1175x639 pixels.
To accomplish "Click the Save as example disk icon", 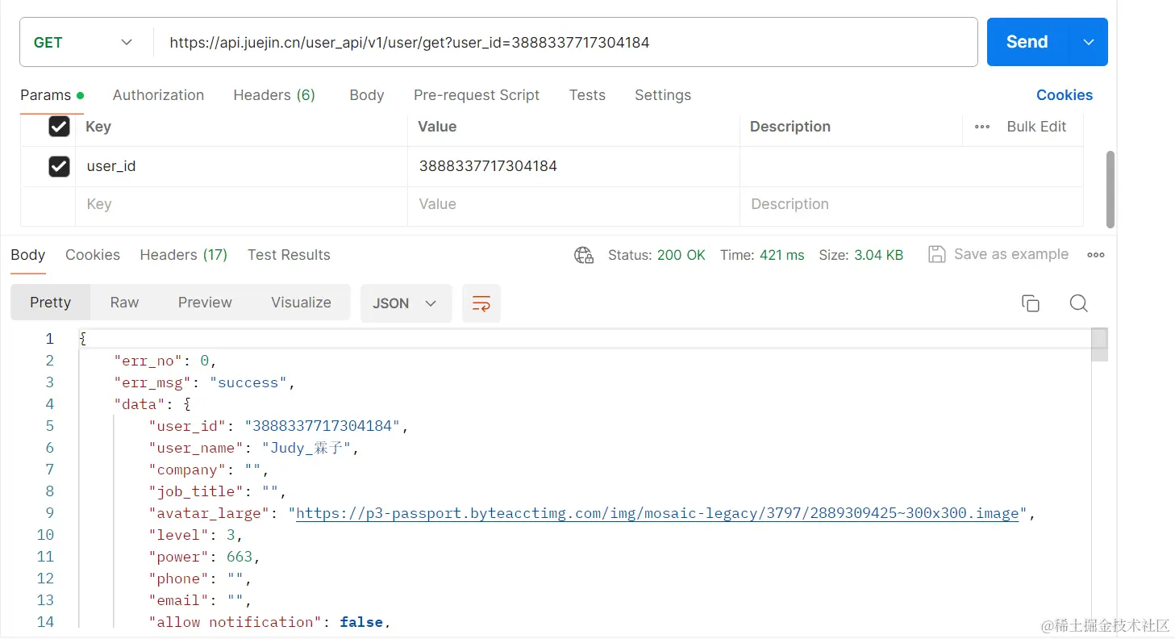I will click(936, 254).
